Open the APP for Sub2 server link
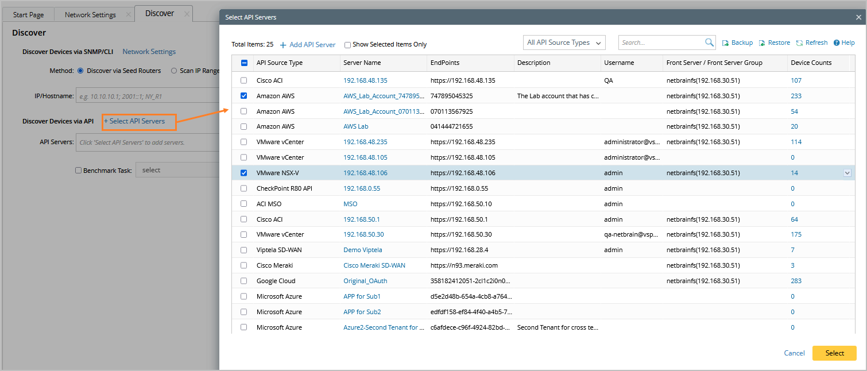 pyautogui.click(x=362, y=312)
